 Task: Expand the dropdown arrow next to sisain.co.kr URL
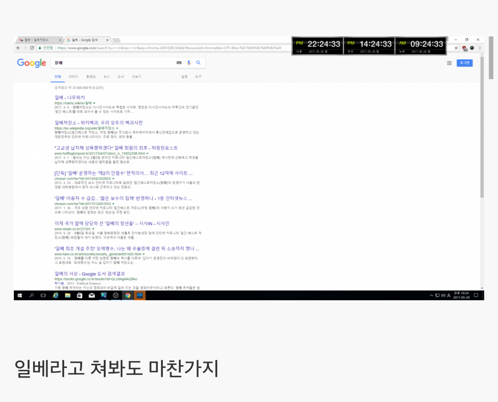click(x=93, y=229)
